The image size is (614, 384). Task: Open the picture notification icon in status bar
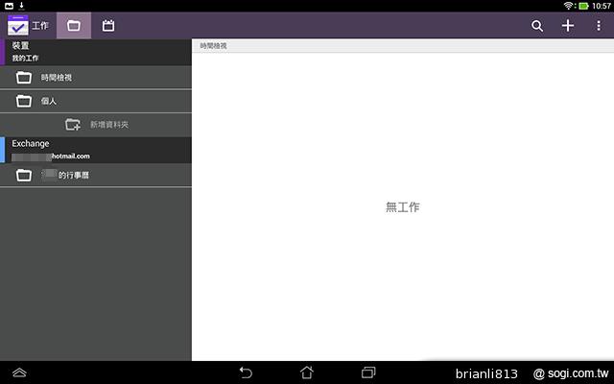tap(9, 6)
